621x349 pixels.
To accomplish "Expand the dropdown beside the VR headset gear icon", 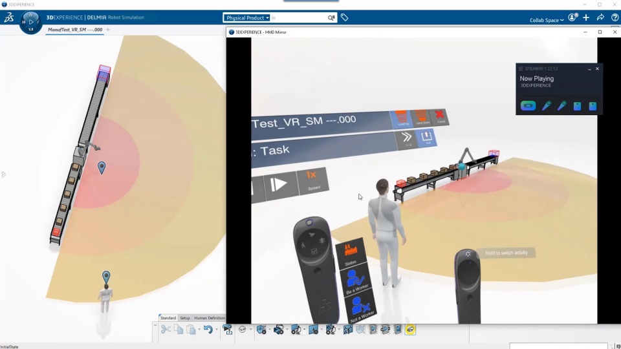I will [287, 330].
